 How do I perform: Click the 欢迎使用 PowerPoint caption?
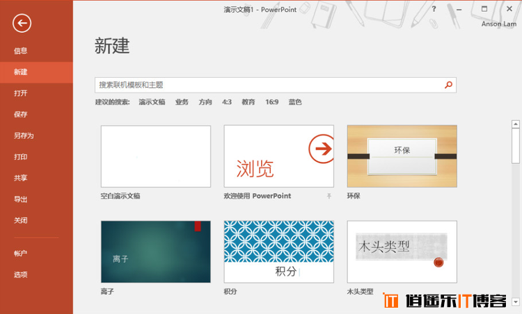click(x=258, y=196)
